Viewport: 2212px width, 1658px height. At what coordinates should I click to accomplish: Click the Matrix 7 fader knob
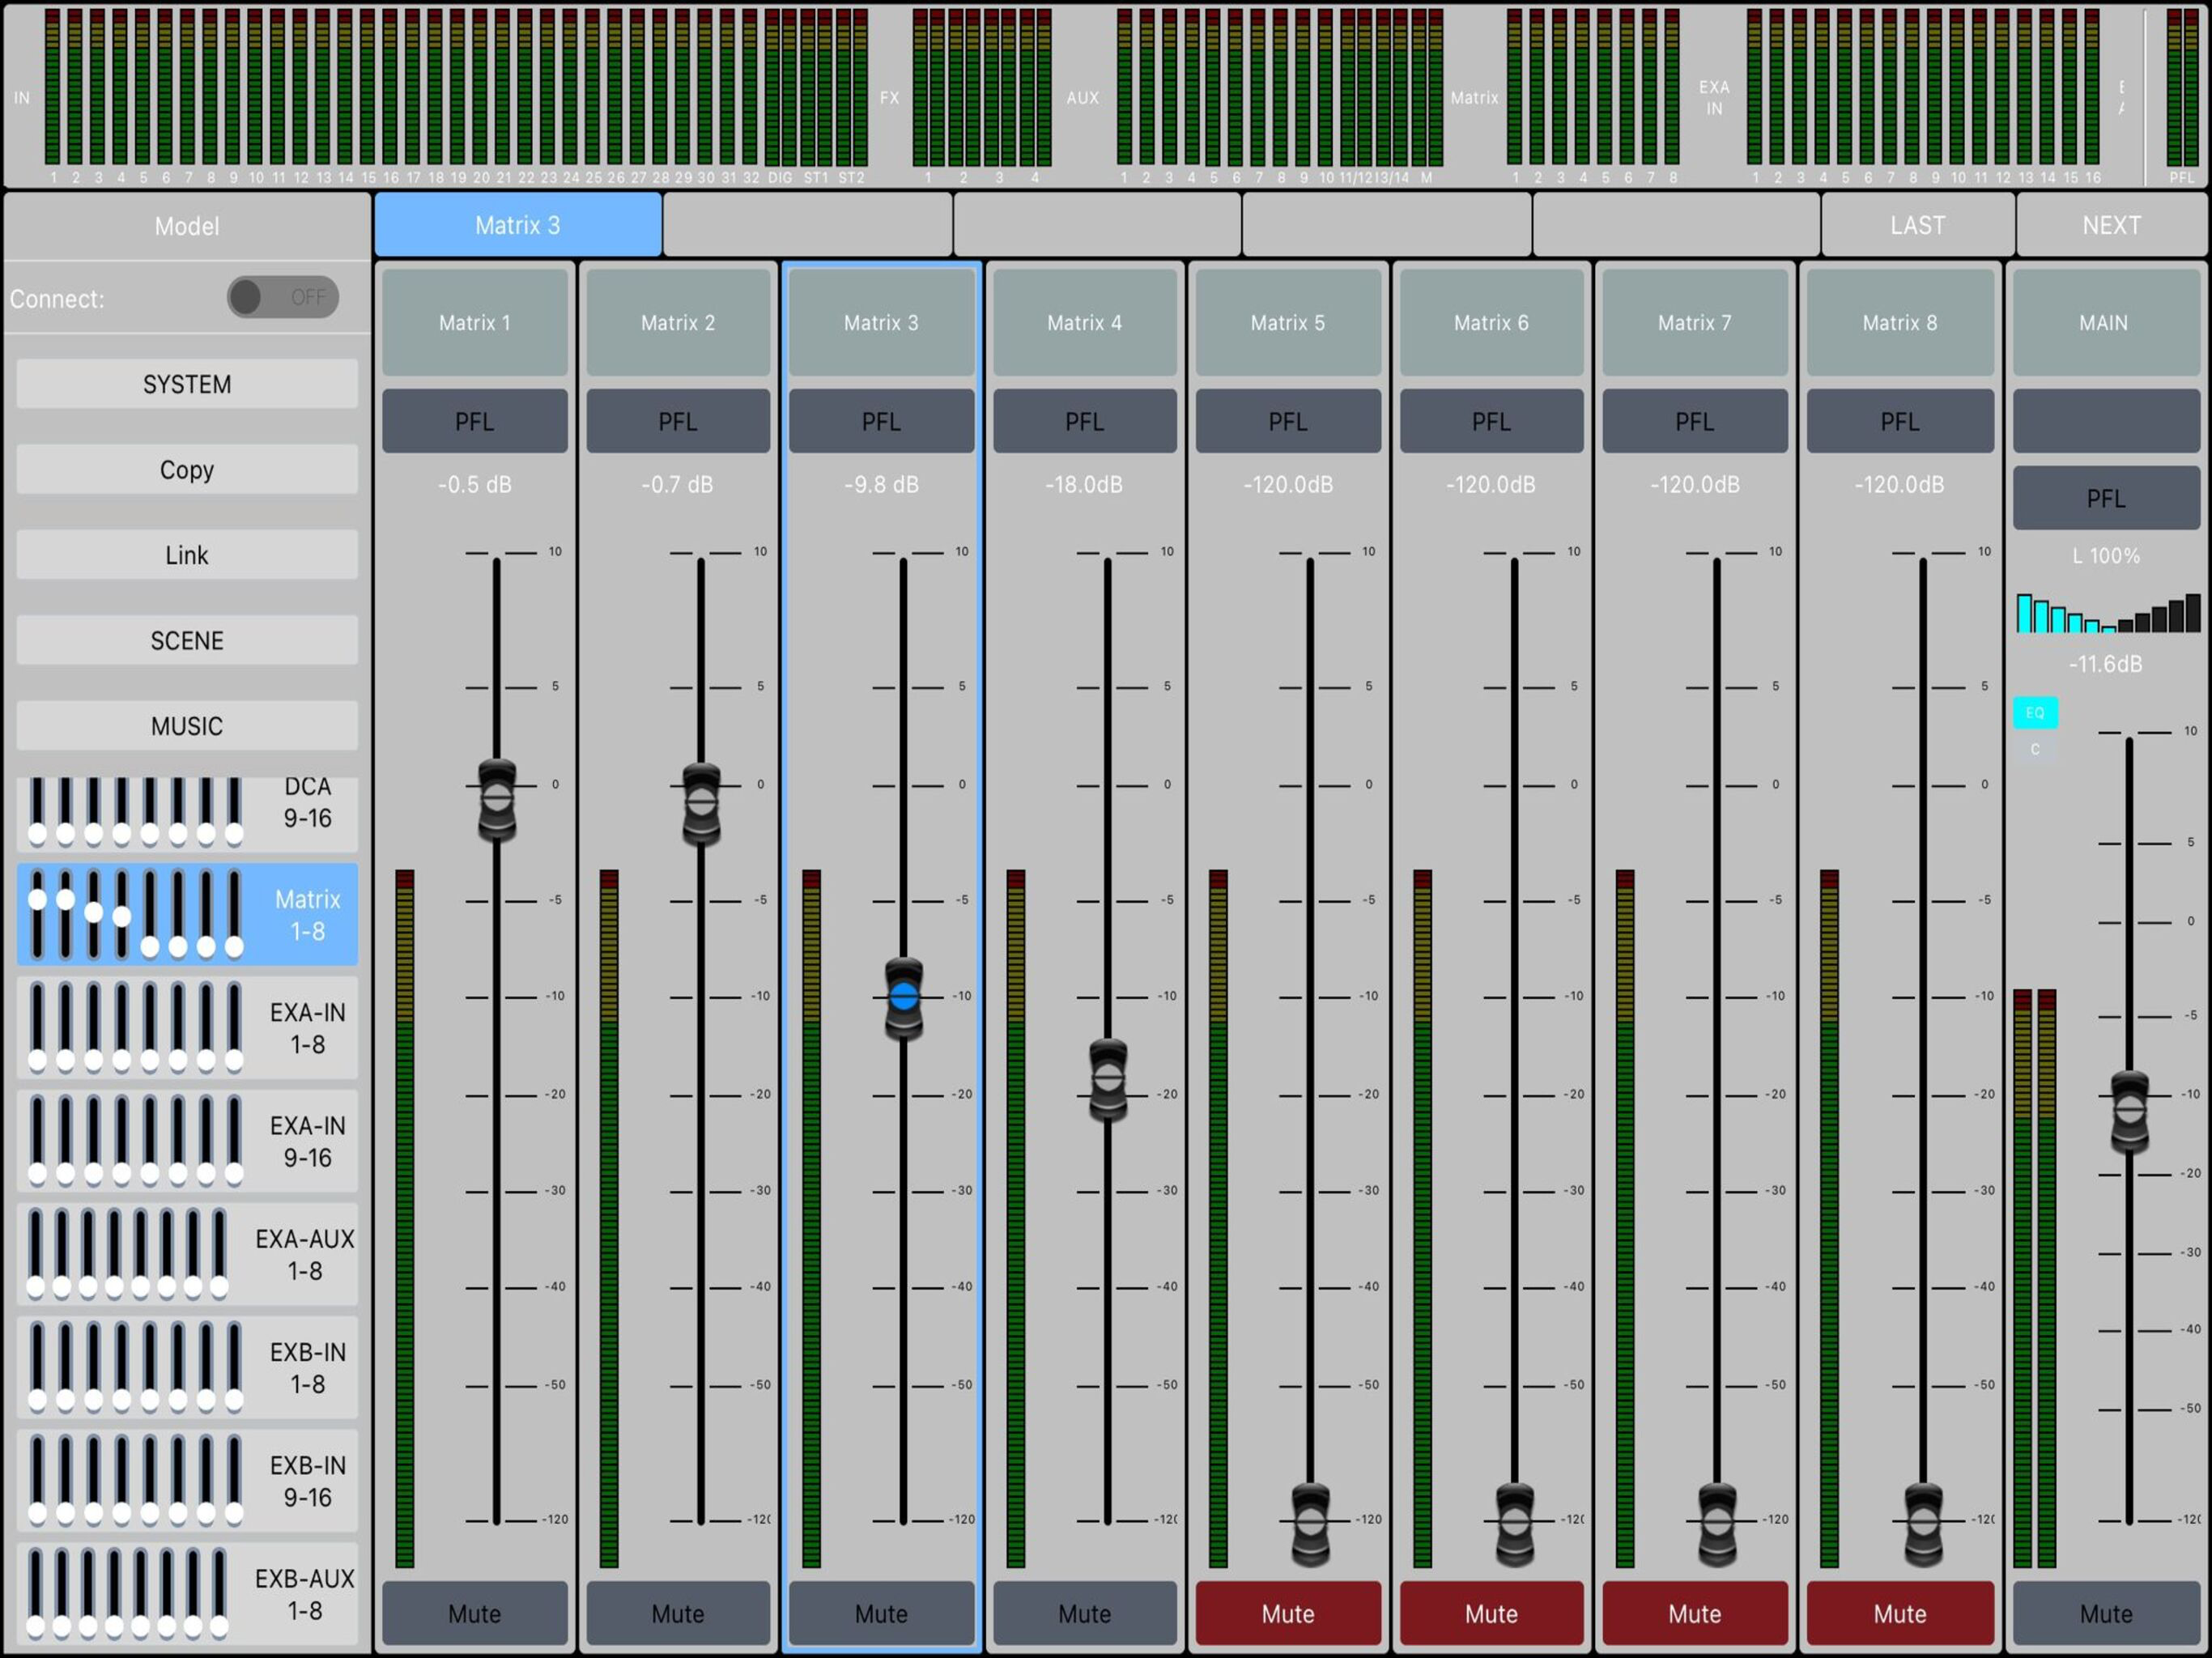tap(1717, 1522)
